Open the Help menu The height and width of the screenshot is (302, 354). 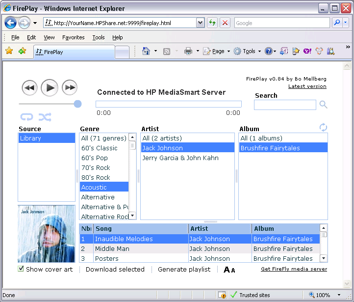pos(117,37)
